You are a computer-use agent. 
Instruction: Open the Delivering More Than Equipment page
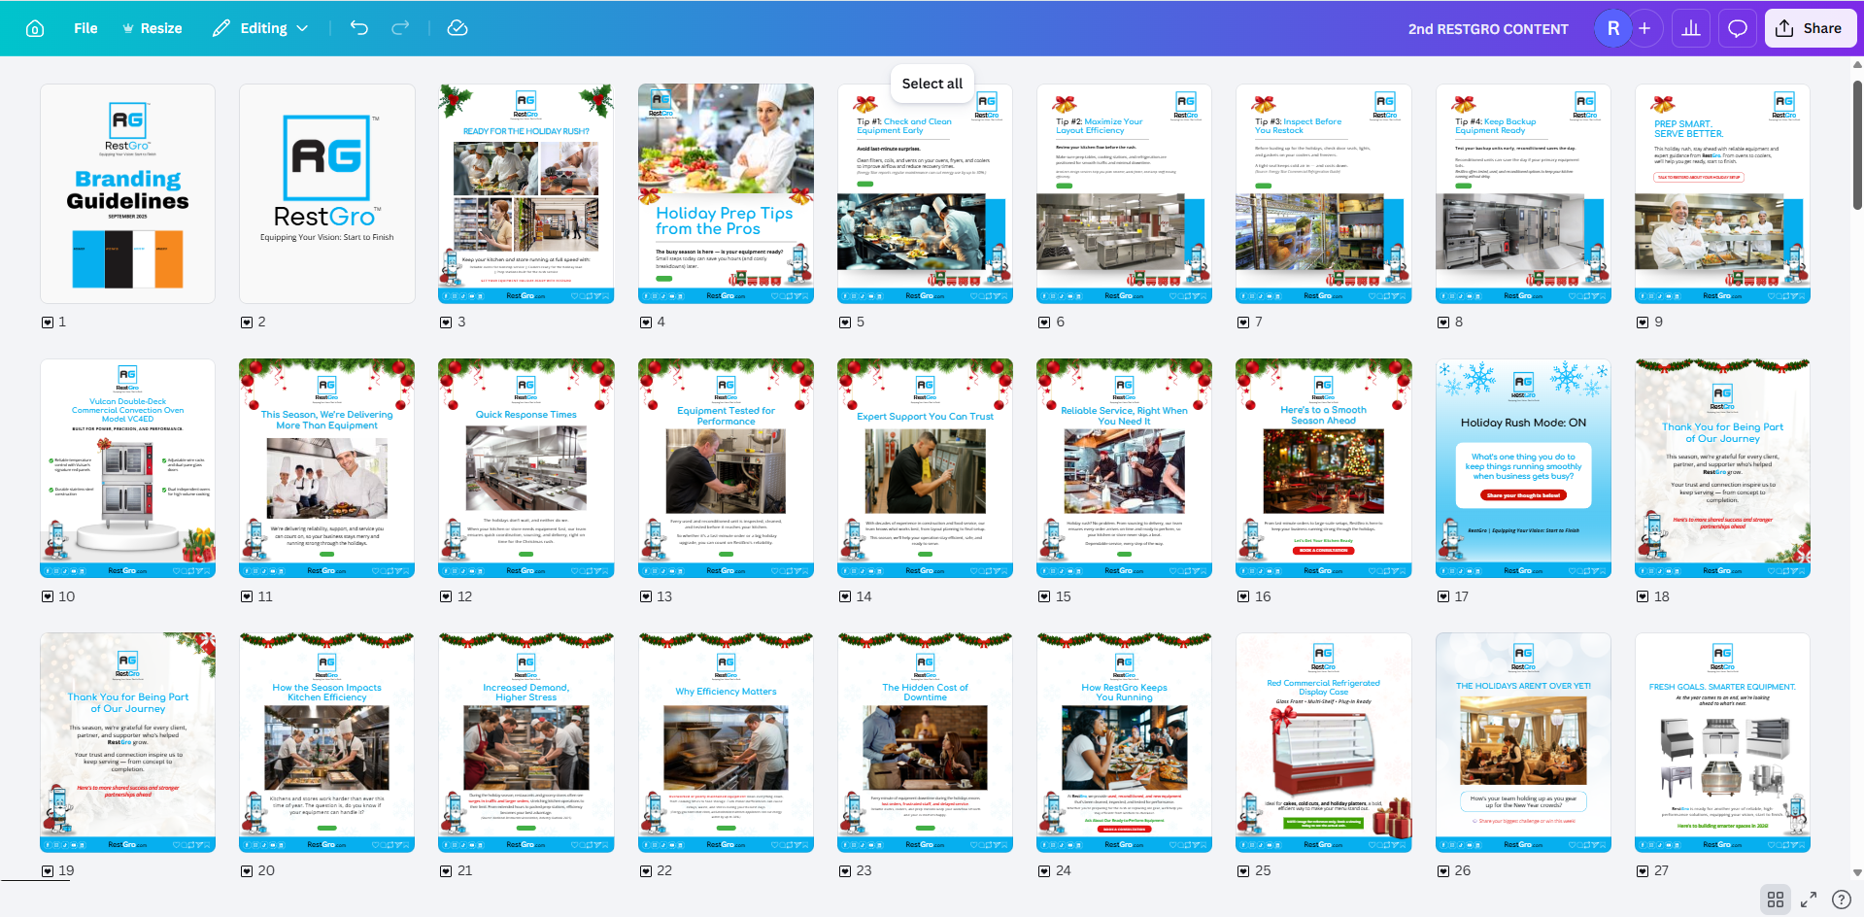(x=327, y=468)
